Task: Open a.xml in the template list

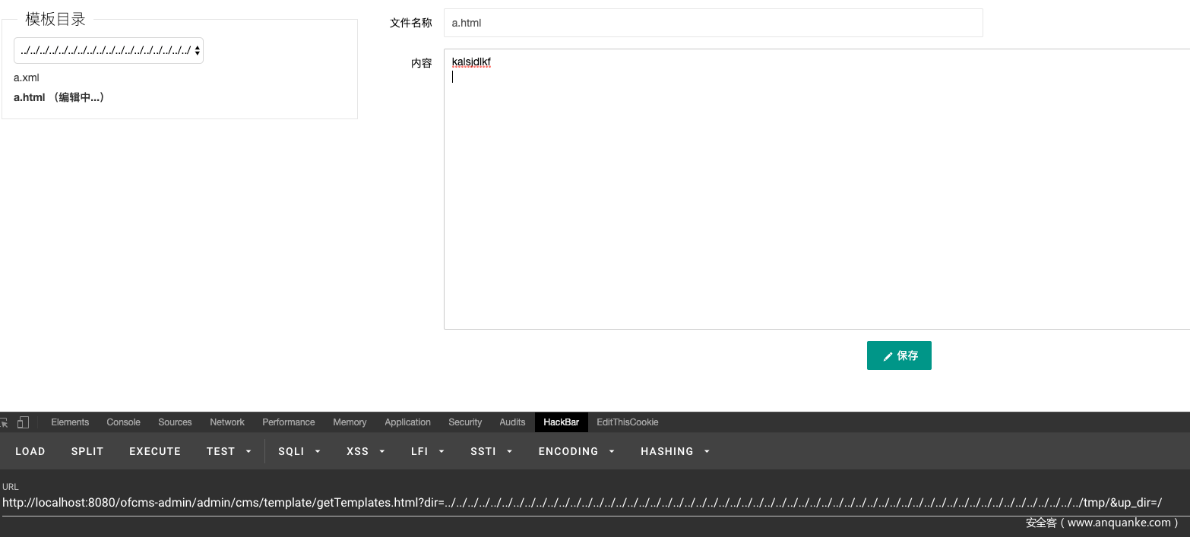Action: [x=27, y=77]
